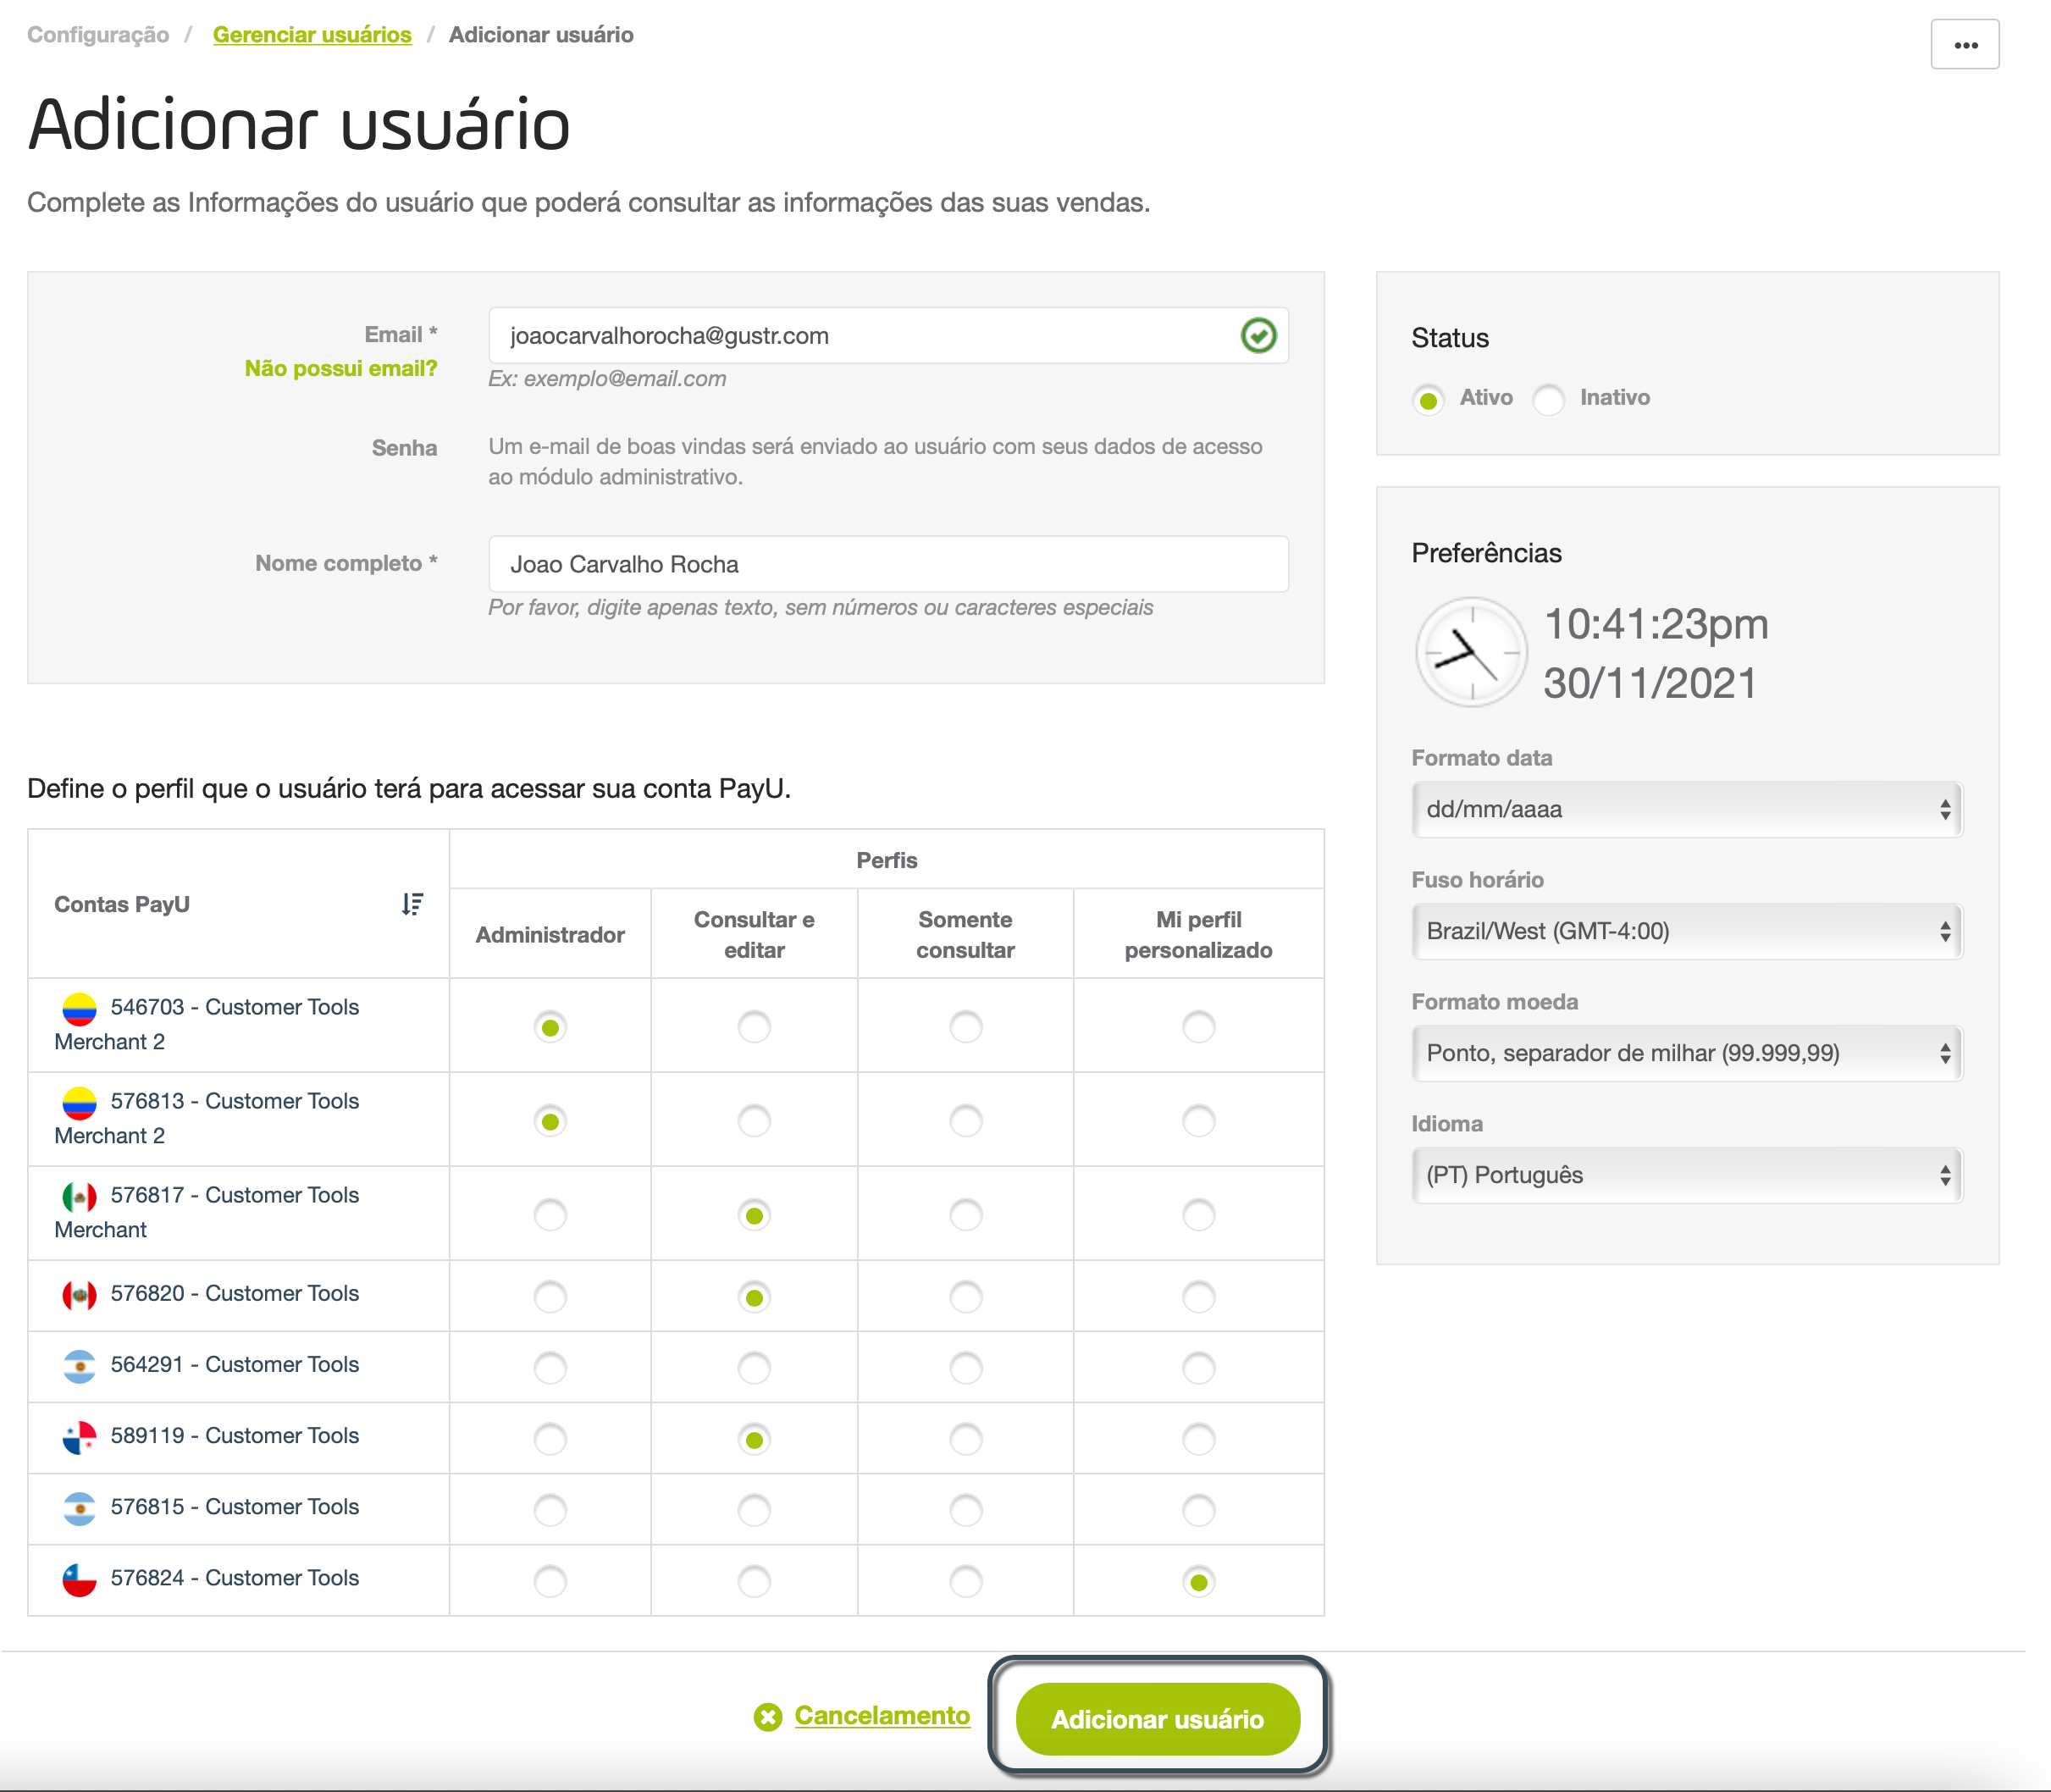Click the Panama flag for account 589119
This screenshot has width=2051, height=1792.
(x=79, y=1437)
